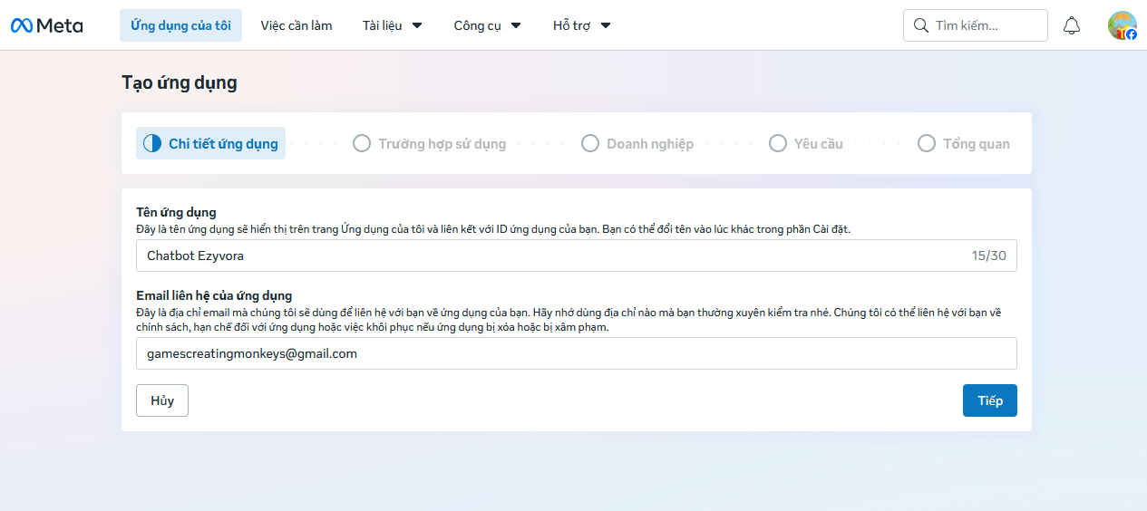Go to Việc cần làm
This screenshot has height=511, width=1147.
coord(296,25)
